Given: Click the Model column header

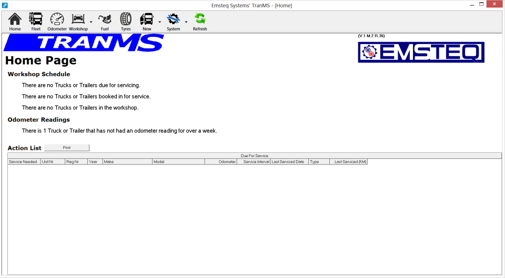Looking at the screenshot, I should 178,161.
